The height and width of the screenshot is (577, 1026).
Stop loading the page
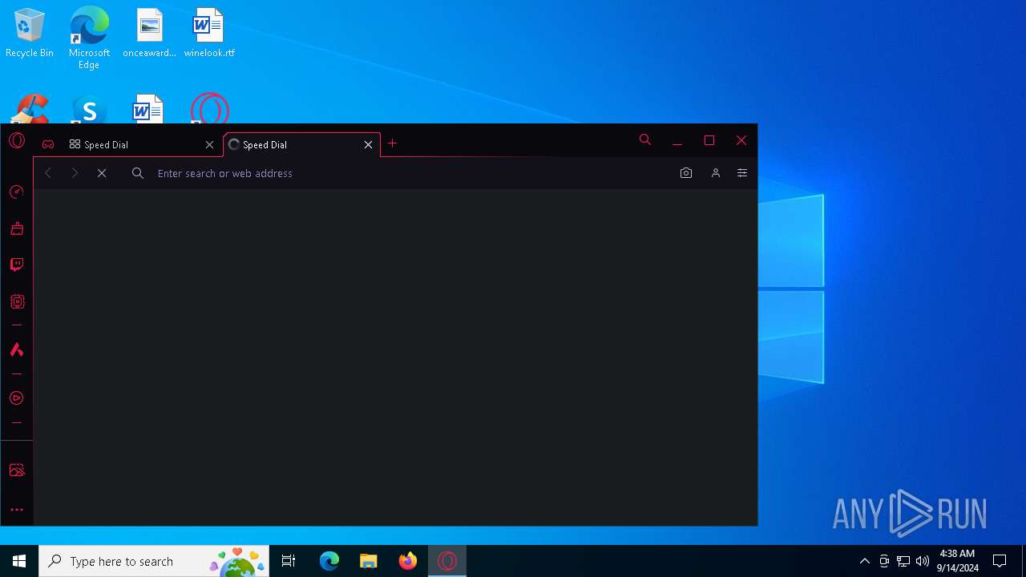pos(102,173)
